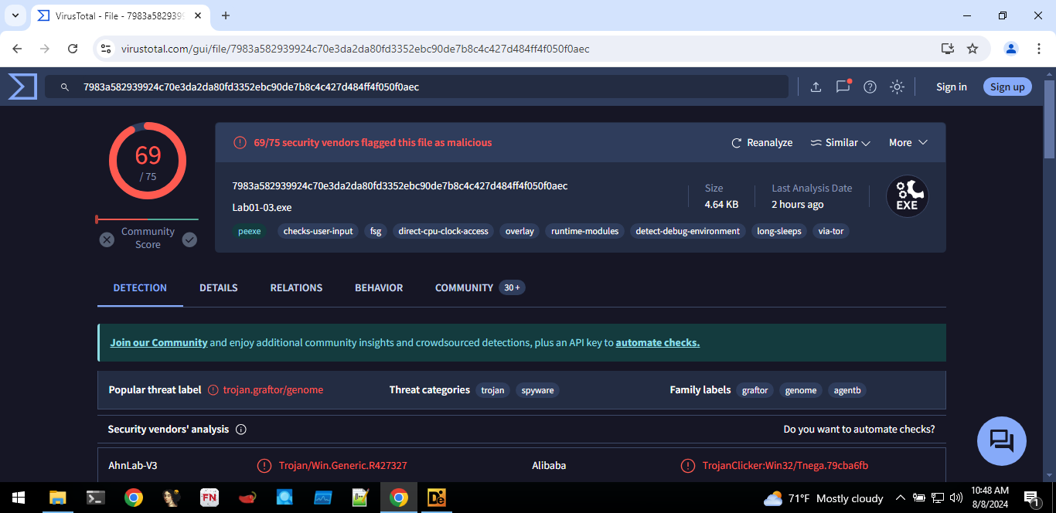Click the graftor family label
1056x513 pixels.
[755, 390]
